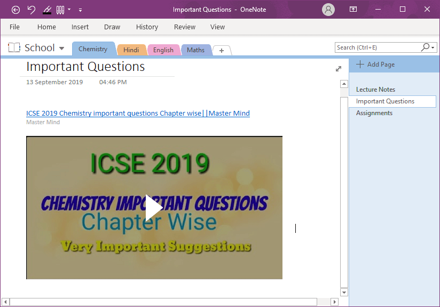Select the Chemistry section tab

click(x=93, y=49)
